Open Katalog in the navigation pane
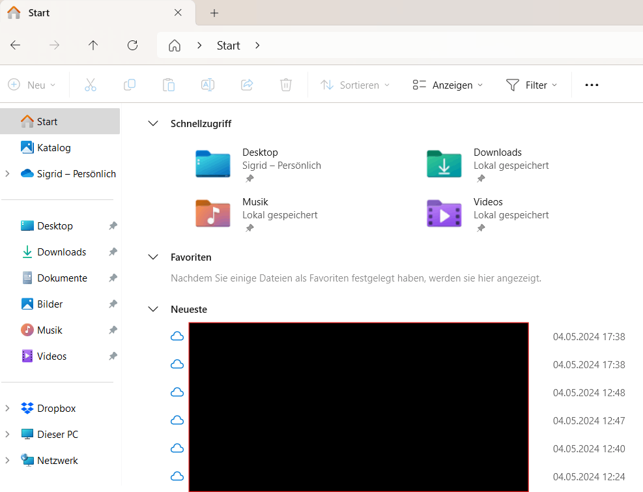Screen dimensions: 643x492 click(60, 148)
